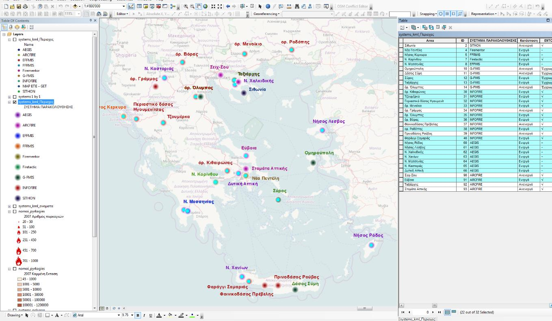Image resolution: width=552 pixels, height=321 pixels.
Task: Toggle italic text formatting
Action: 144,315
